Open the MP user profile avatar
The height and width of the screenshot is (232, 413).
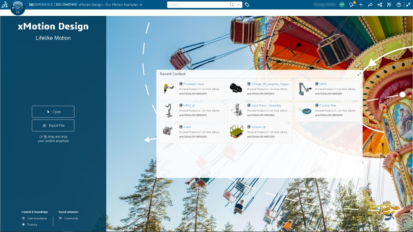pos(342,4)
